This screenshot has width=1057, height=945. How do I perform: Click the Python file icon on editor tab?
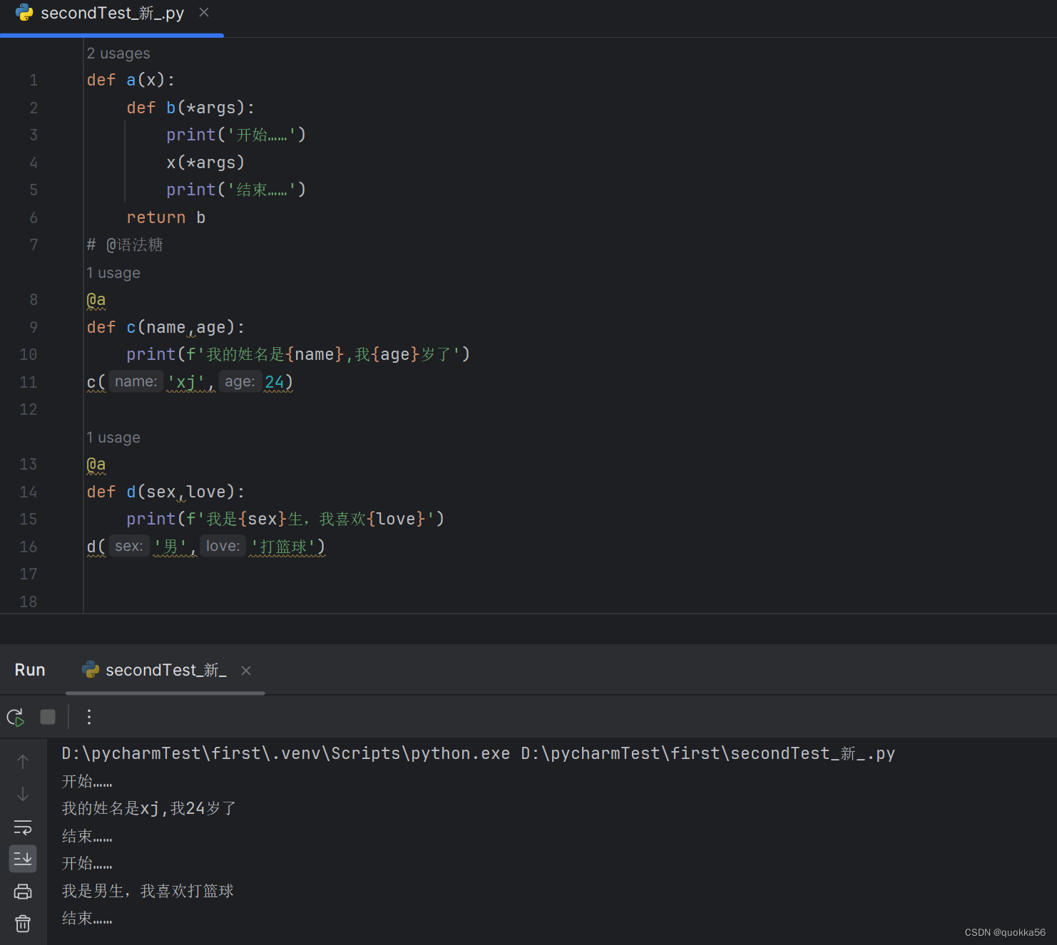(x=24, y=12)
